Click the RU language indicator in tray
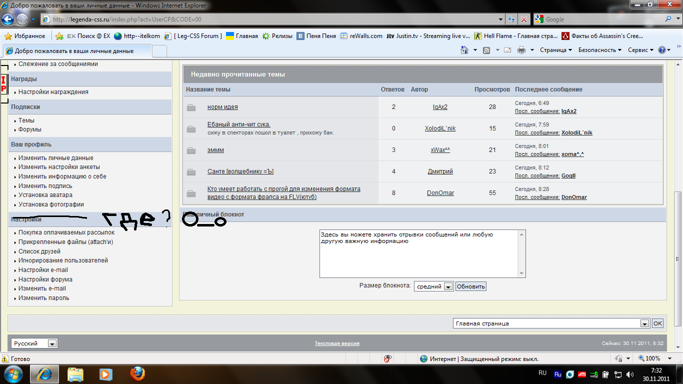The width and height of the screenshot is (683, 384). pyautogui.click(x=542, y=373)
